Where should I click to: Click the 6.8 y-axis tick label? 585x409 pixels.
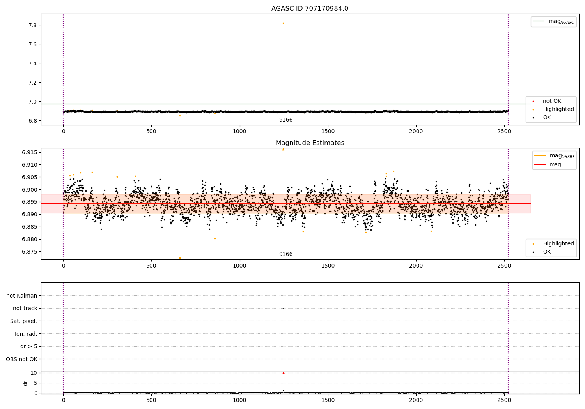tap(32, 121)
